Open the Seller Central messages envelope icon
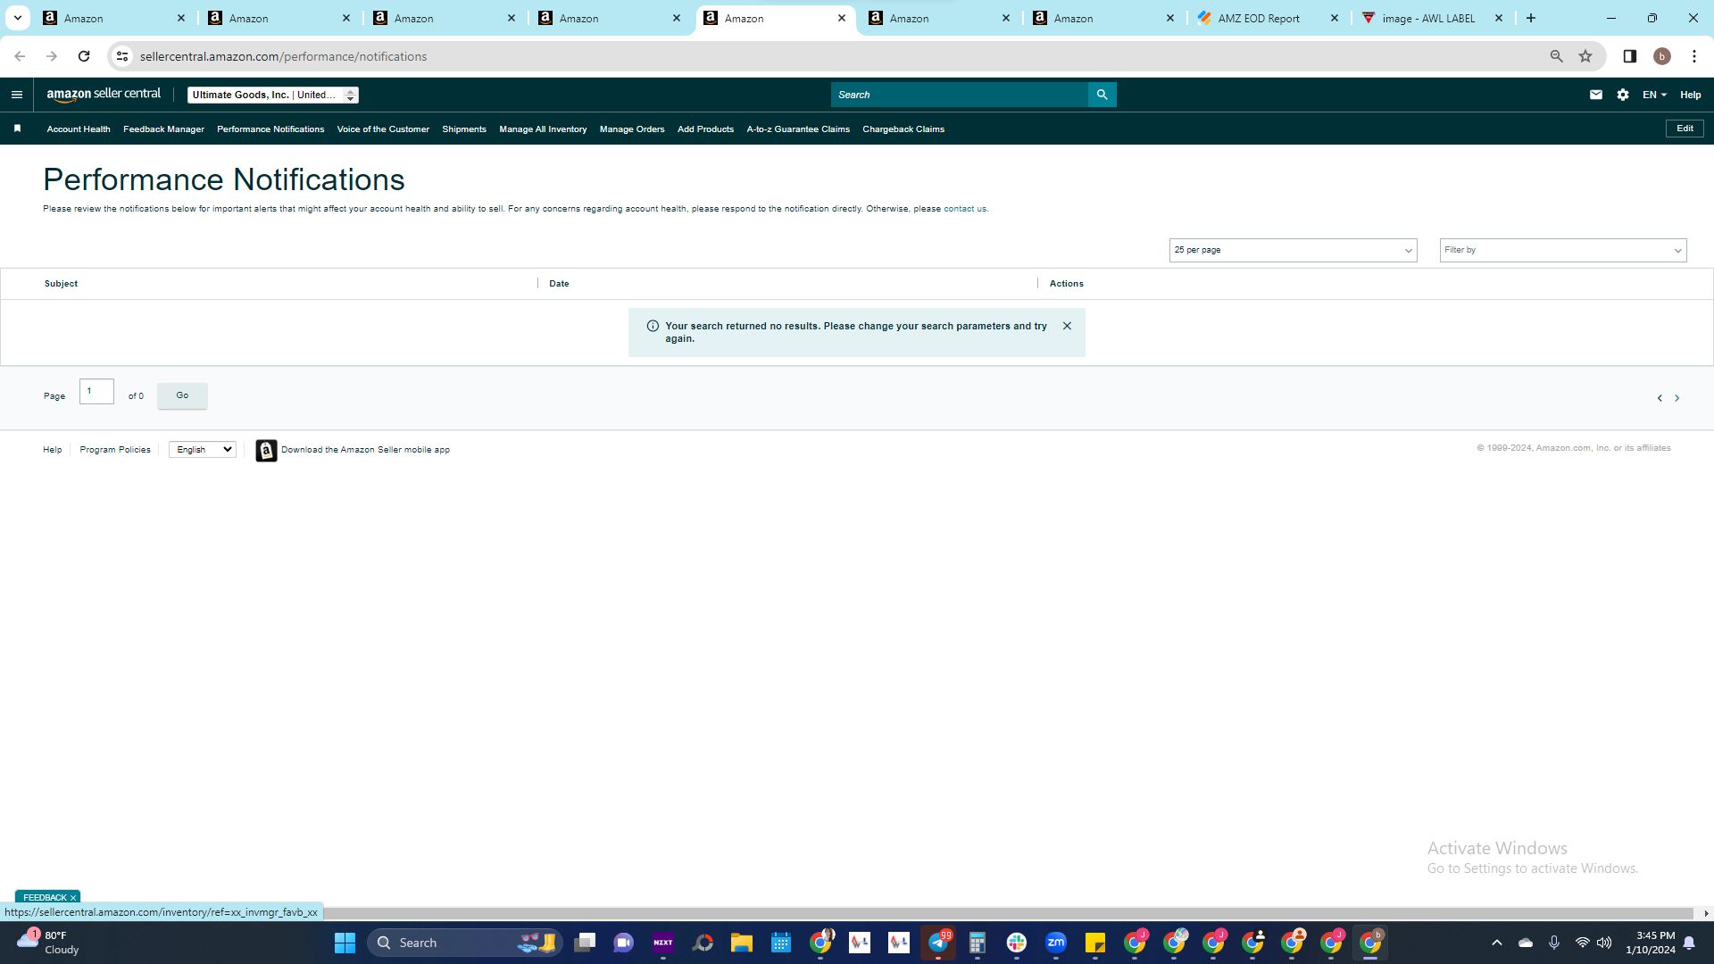This screenshot has height=964, width=1714. [x=1596, y=95]
